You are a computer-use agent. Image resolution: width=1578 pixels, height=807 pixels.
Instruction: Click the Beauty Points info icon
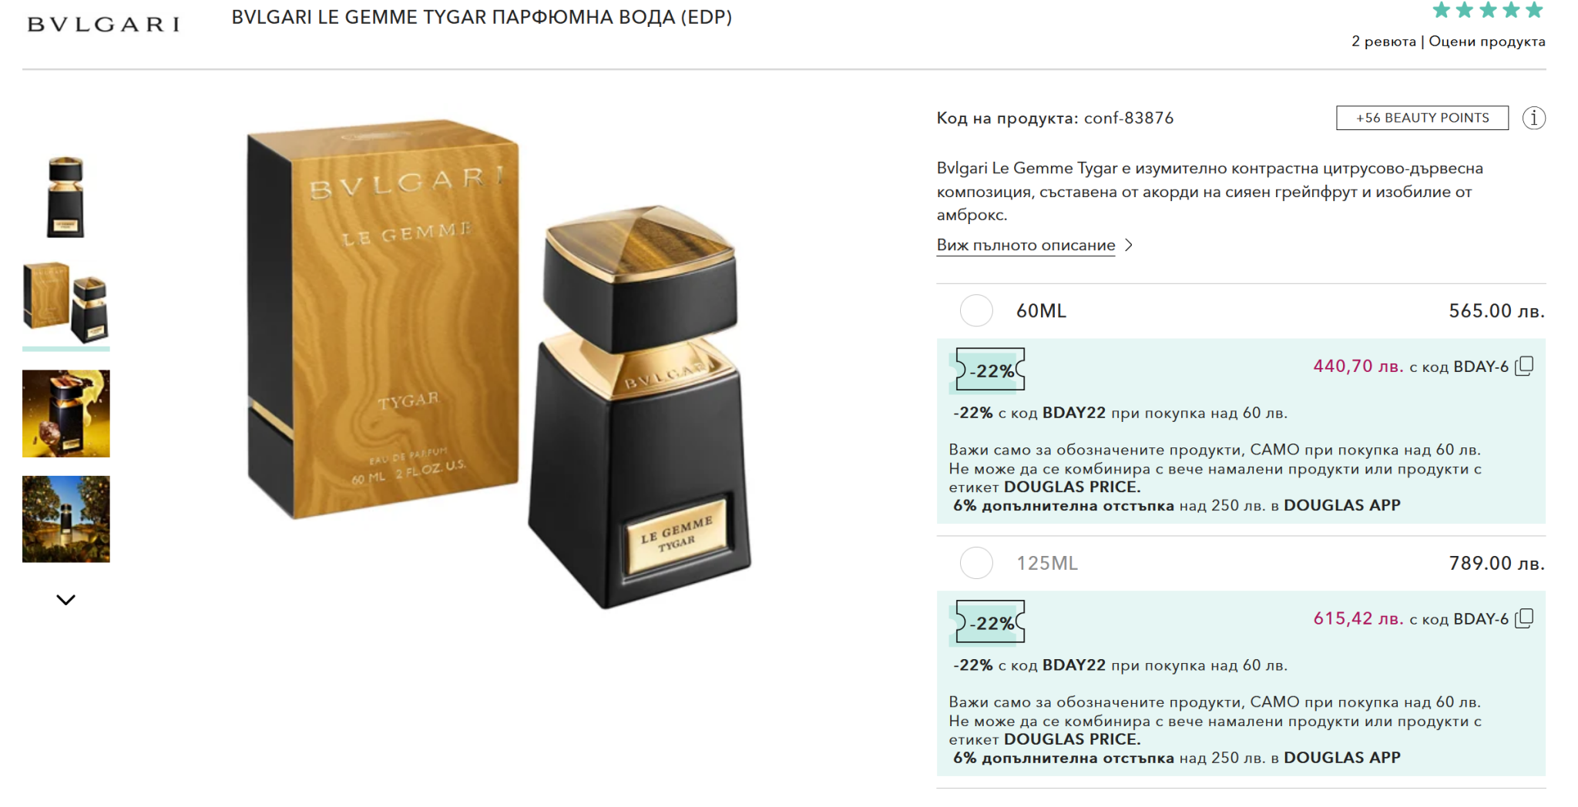click(x=1533, y=118)
